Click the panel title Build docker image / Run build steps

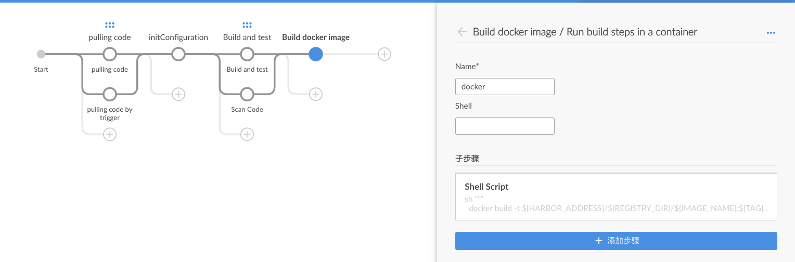pyautogui.click(x=585, y=32)
